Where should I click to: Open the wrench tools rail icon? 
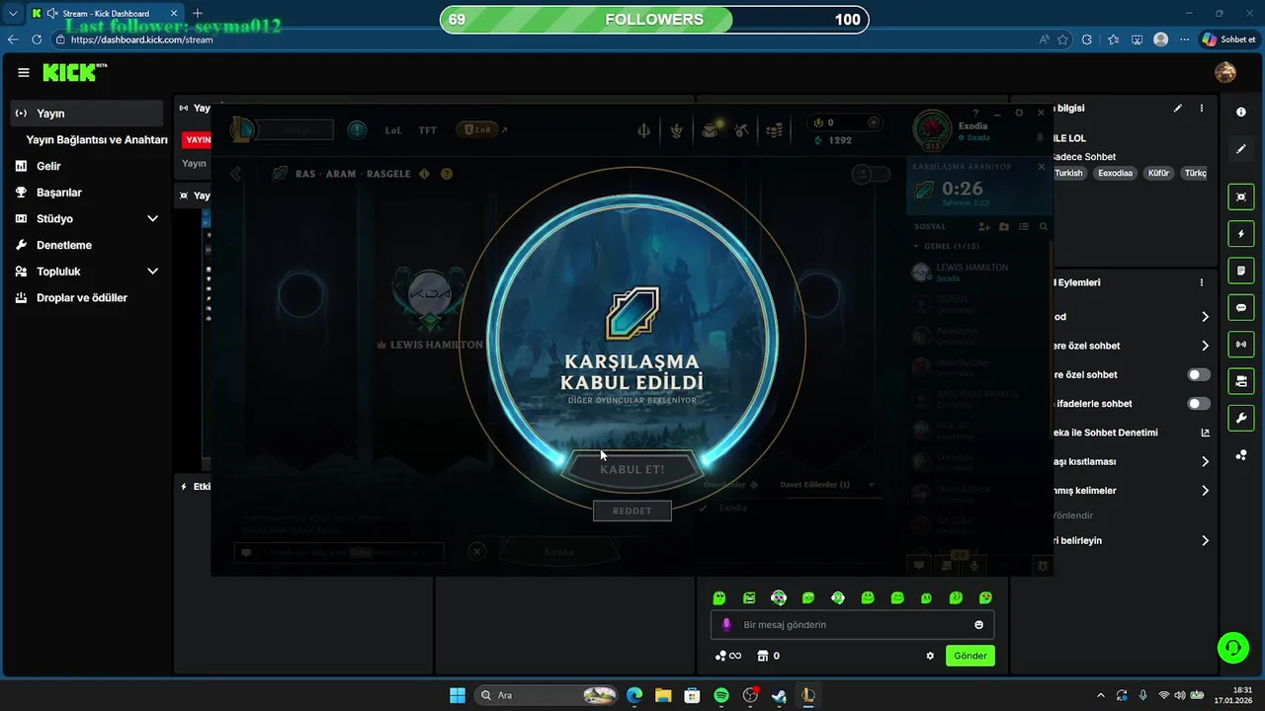tap(1241, 418)
